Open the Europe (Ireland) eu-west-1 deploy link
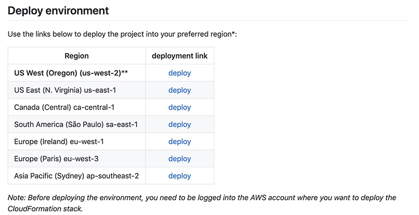 (180, 142)
